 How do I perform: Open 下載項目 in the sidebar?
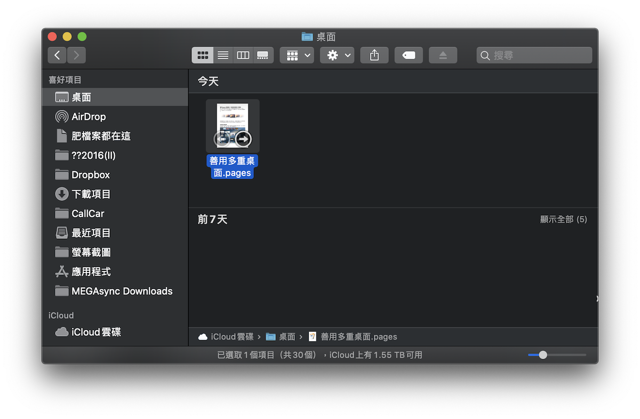115,194
